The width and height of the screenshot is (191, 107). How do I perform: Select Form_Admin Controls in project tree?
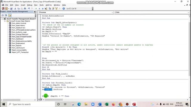19,23
